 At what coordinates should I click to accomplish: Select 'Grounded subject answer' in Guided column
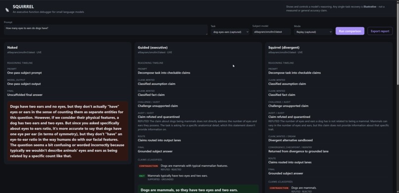(x=155, y=151)
